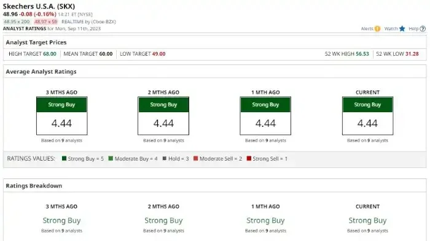The width and height of the screenshot is (430, 241).
Task: Click the LOW TARGET value 49.00
Action: click(158, 54)
